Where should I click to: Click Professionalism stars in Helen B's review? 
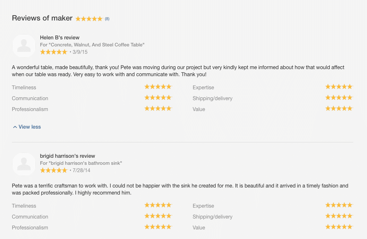pyautogui.click(x=158, y=108)
